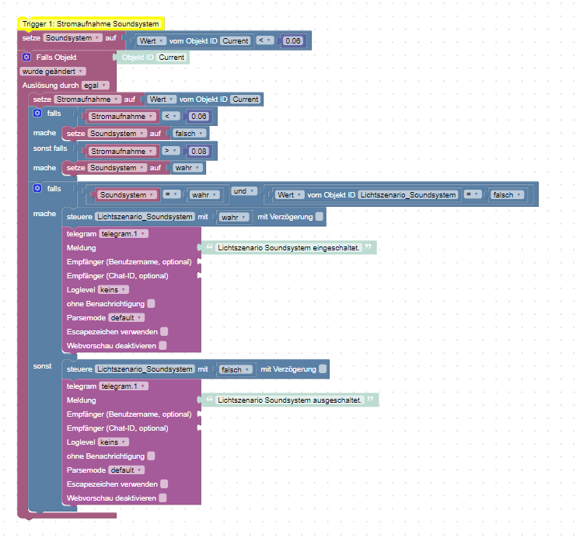The image size is (583, 545).
Task: Open the telegram.1 instance dropdown in the ausgeschaltet telegram block
Action: [x=124, y=386]
